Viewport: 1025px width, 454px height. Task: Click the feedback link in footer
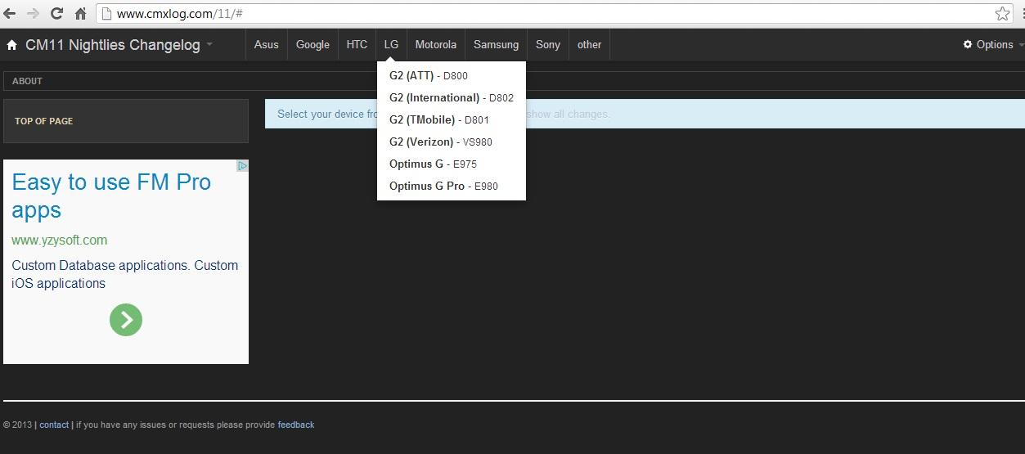point(296,425)
